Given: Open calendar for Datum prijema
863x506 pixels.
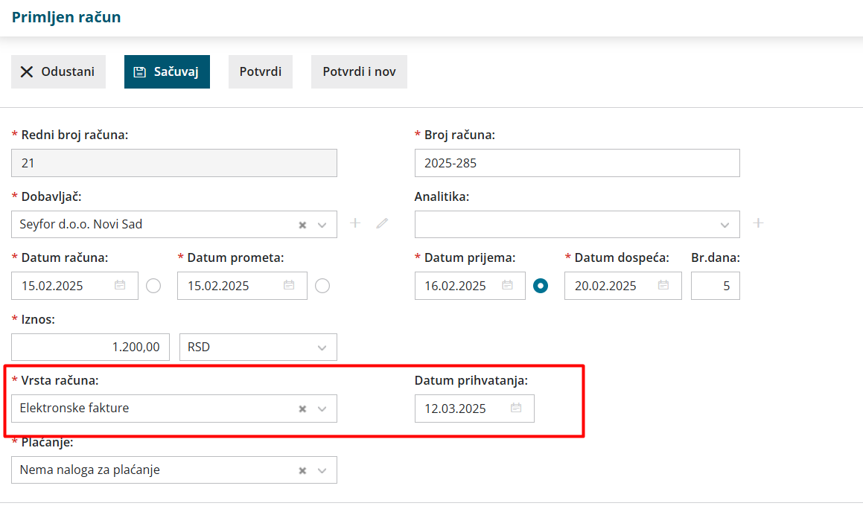Looking at the screenshot, I should [x=508, y=286].
